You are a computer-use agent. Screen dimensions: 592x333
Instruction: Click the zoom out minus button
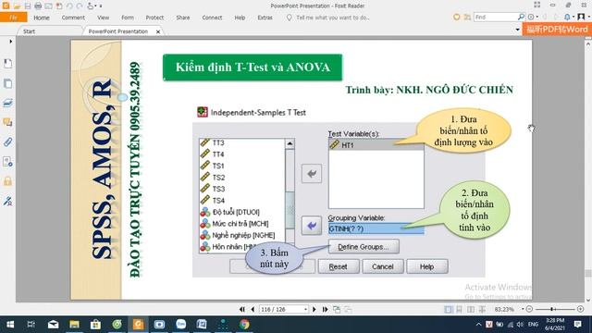tap(529, 309)
